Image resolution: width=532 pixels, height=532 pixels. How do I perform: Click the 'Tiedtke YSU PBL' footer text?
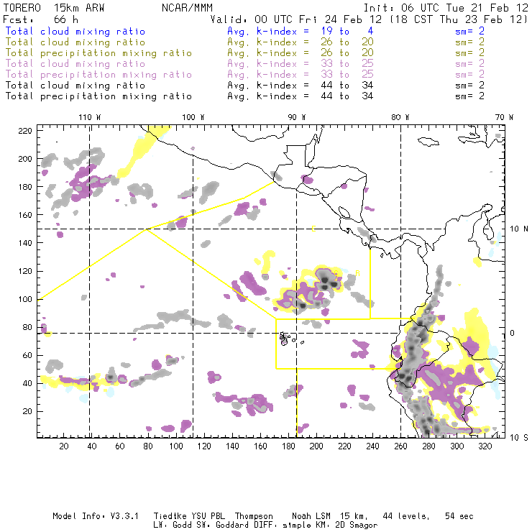189,516
